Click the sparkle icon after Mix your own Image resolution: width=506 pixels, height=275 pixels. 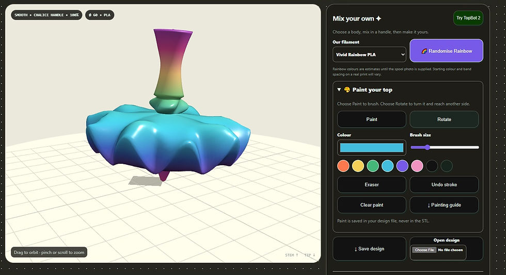[378, 19]
